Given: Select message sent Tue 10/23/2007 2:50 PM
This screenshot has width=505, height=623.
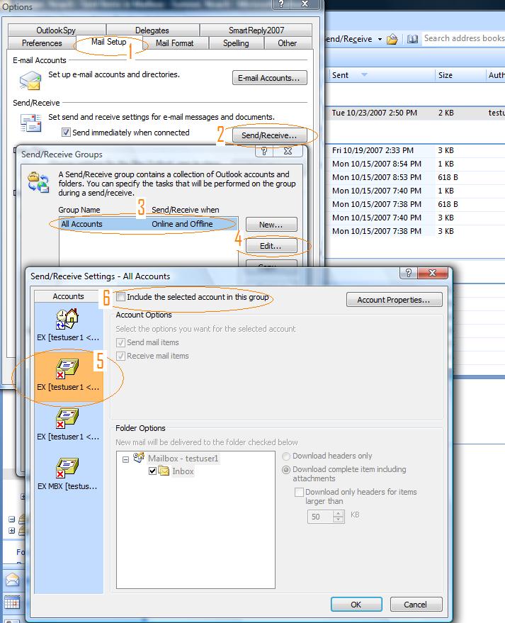Looking at the screenshot, I should click(x=415, y=113).
